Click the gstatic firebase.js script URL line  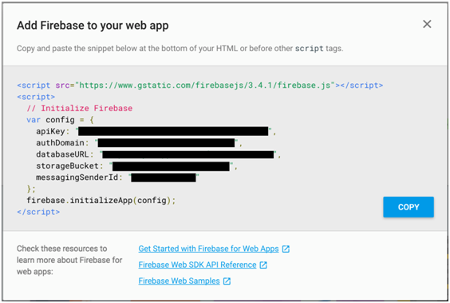[199, 86]
